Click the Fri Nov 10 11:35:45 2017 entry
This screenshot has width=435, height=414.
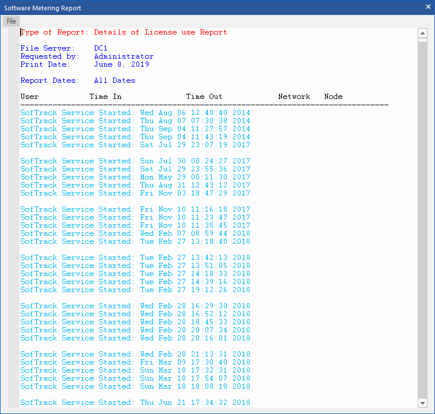135,225
